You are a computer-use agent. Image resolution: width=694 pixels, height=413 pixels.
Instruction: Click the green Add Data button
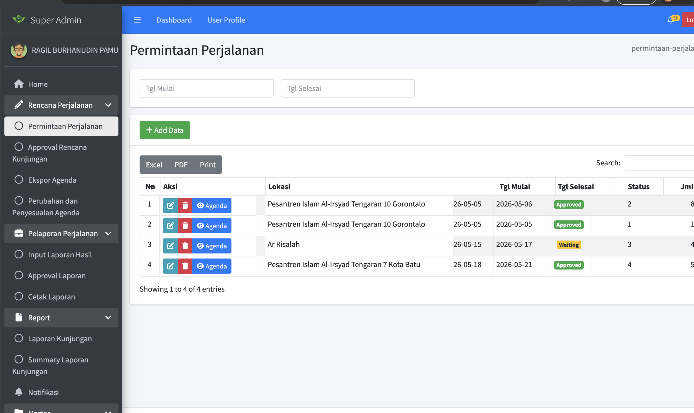(165, 130)
